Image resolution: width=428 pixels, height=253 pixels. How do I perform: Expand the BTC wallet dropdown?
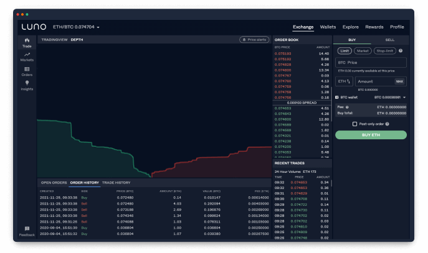pyautogui.click(x=404, y=97)
